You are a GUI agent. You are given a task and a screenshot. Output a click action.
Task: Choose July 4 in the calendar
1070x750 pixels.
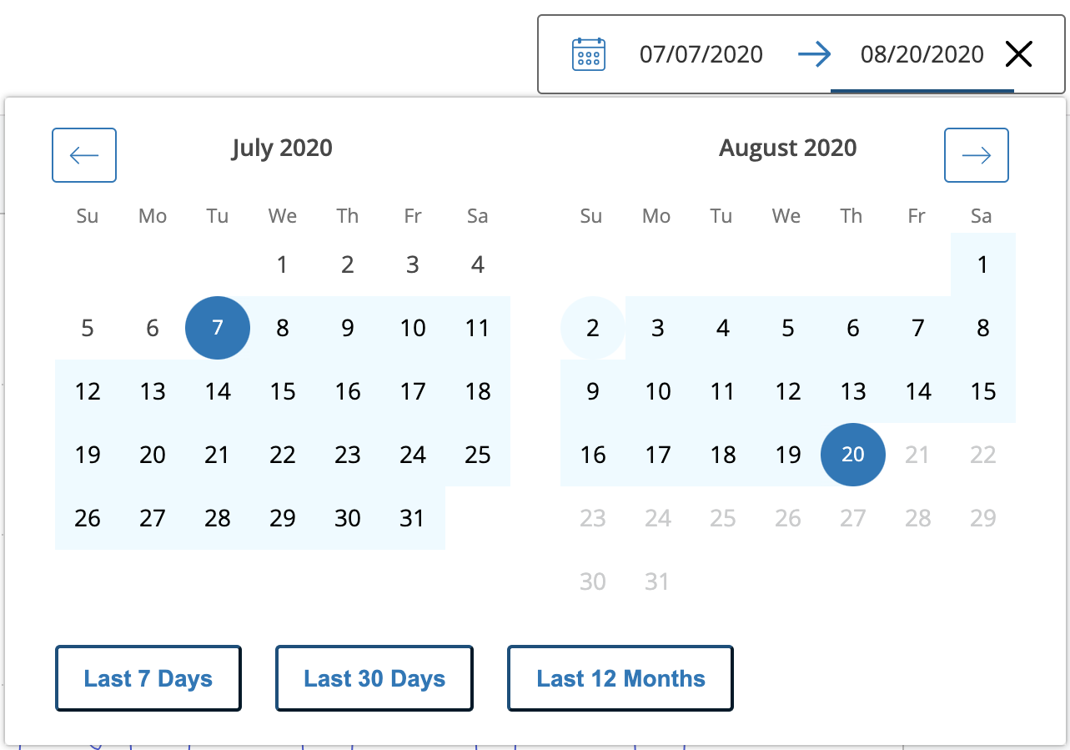[477, 264]
